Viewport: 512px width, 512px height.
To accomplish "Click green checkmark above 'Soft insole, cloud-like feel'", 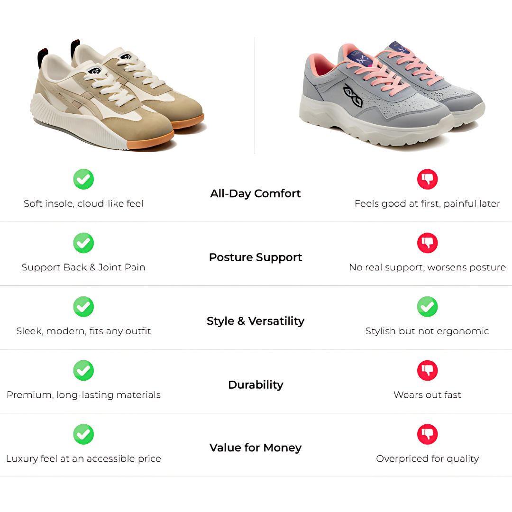I will (83, 179).
